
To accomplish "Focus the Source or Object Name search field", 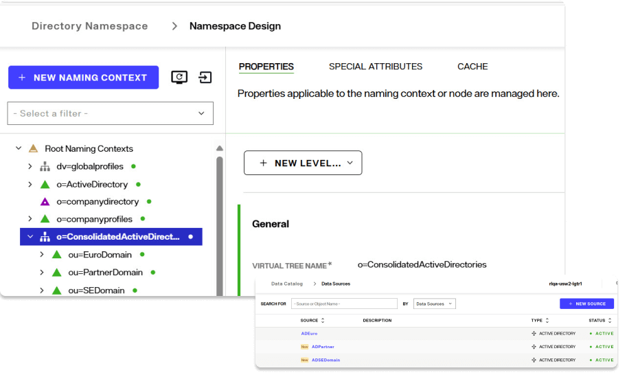I will pos(344,304).
